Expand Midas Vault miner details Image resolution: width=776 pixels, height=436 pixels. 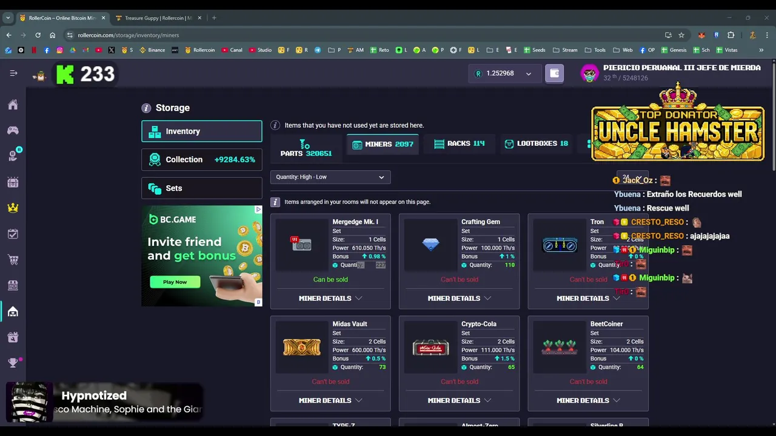(x=330, y=400)
